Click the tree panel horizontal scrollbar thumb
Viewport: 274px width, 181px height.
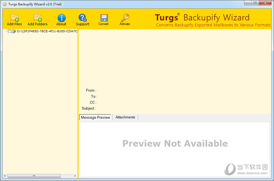34,176
